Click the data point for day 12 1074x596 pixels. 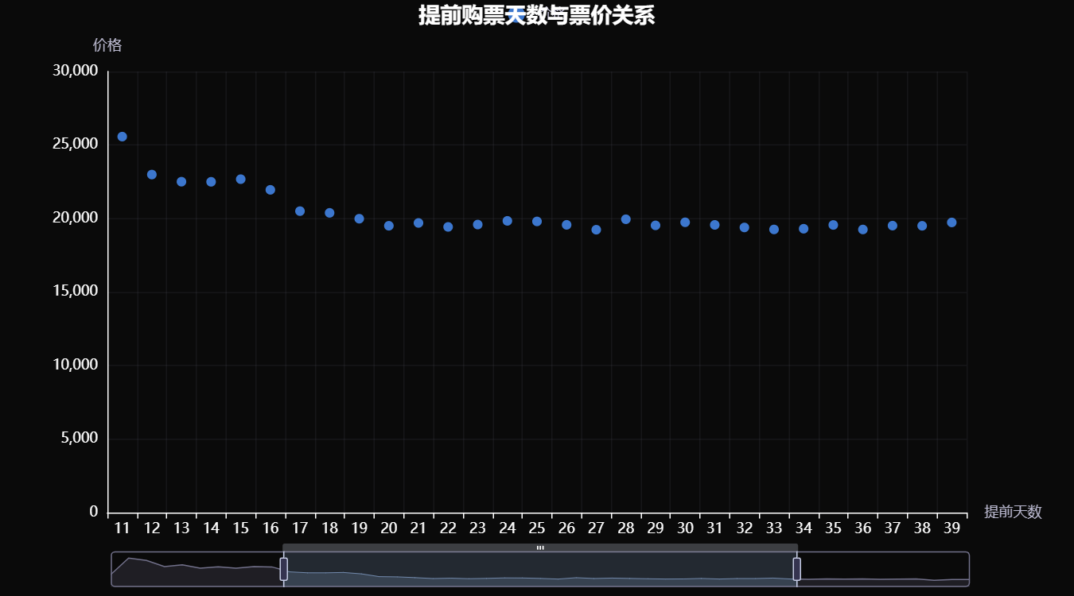point(152,175)
